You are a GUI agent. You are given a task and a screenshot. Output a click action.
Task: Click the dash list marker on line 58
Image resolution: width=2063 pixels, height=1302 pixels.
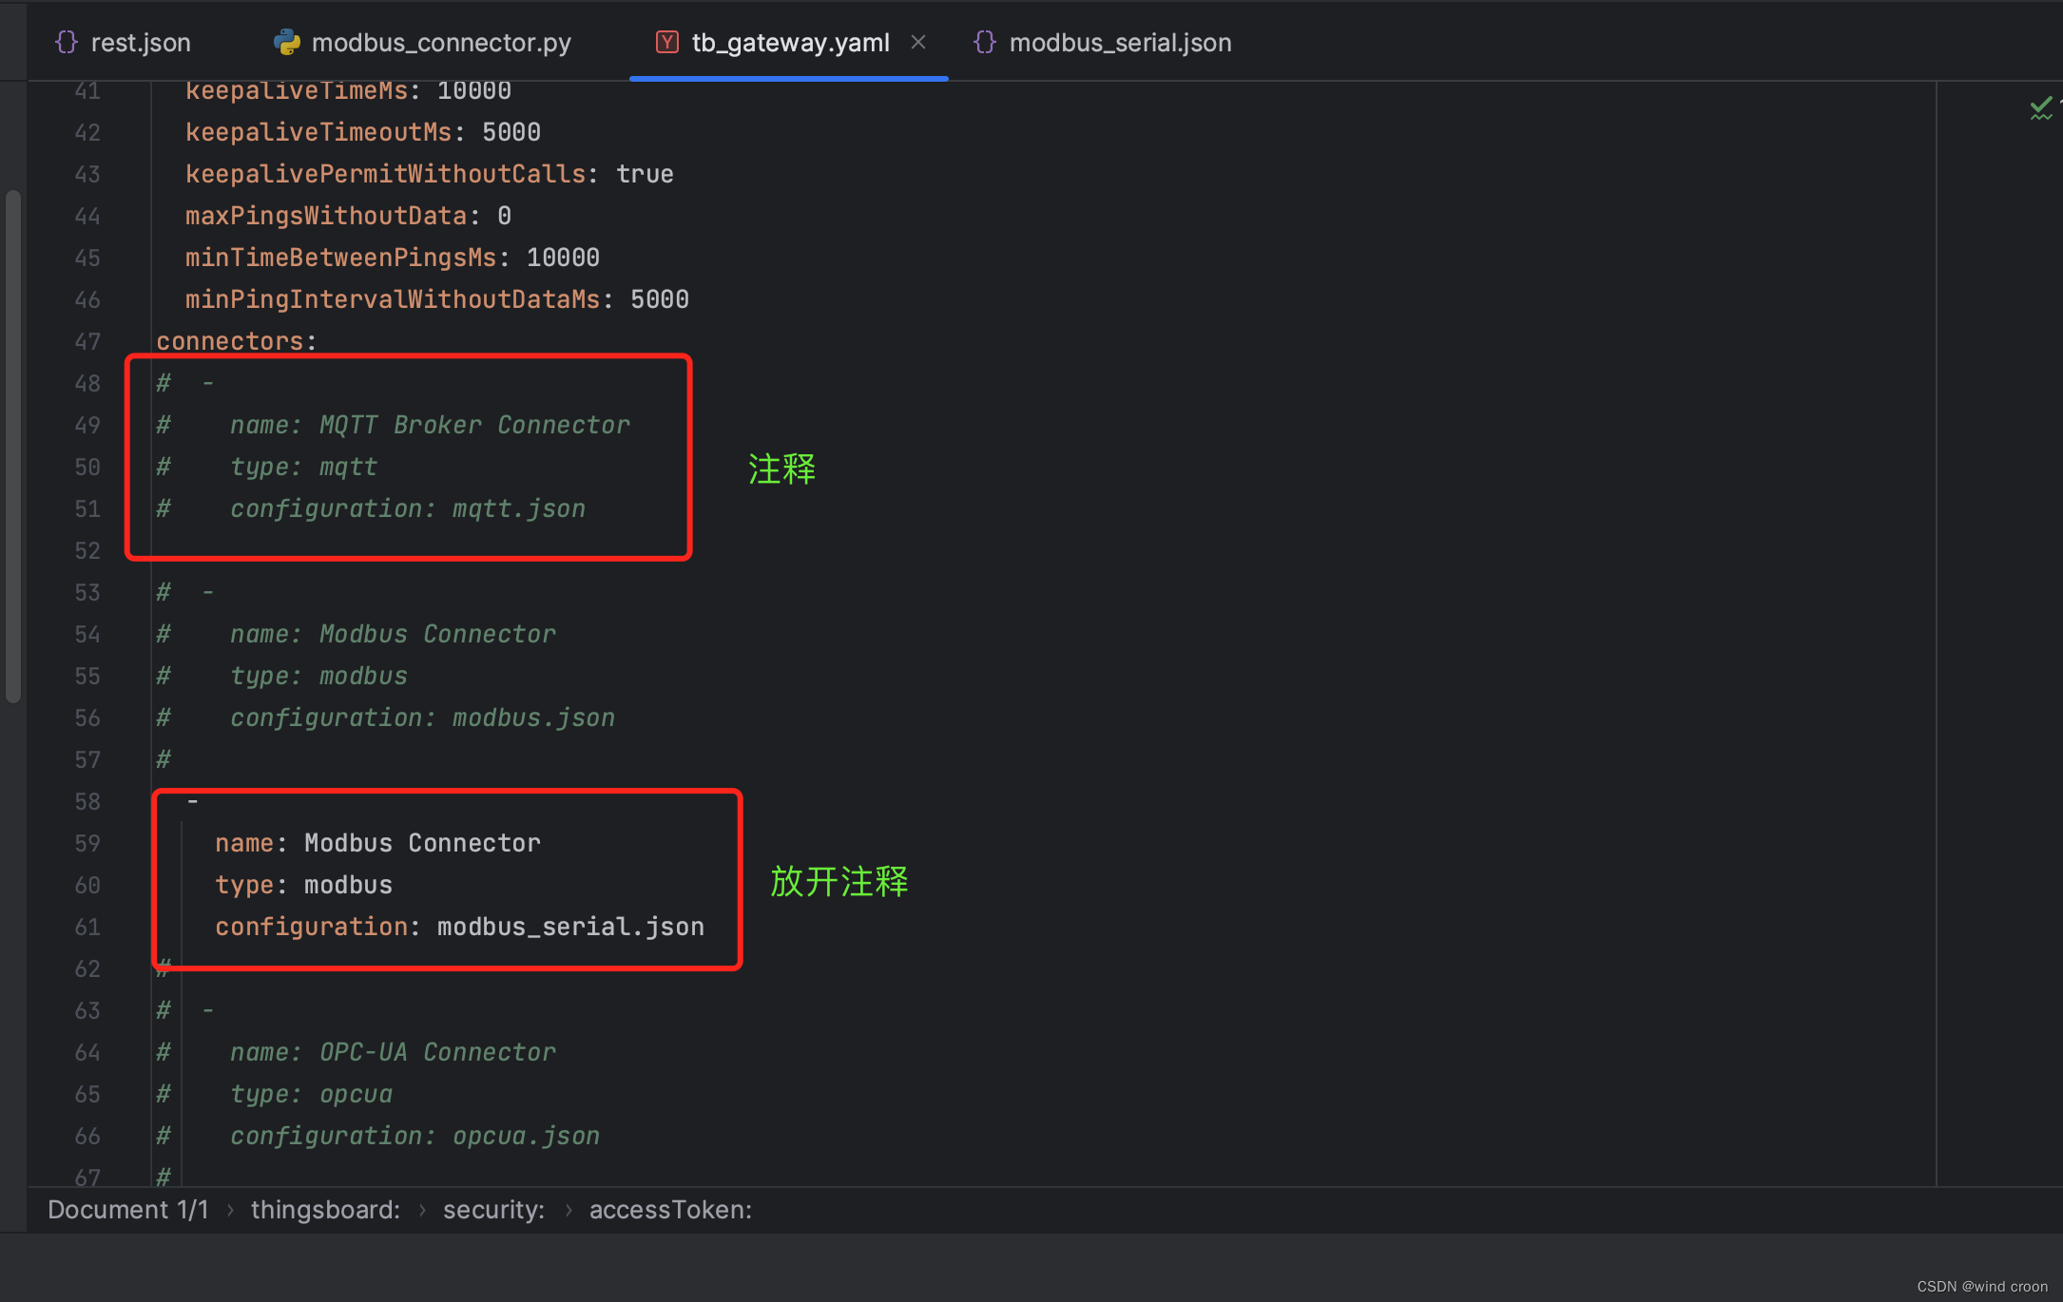(193, 801)
